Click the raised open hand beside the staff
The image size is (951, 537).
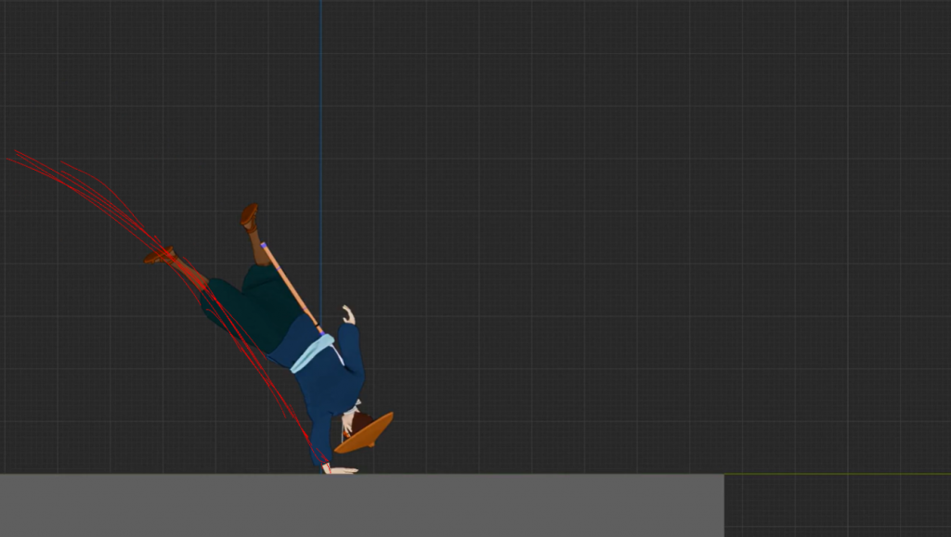point(348,314)
